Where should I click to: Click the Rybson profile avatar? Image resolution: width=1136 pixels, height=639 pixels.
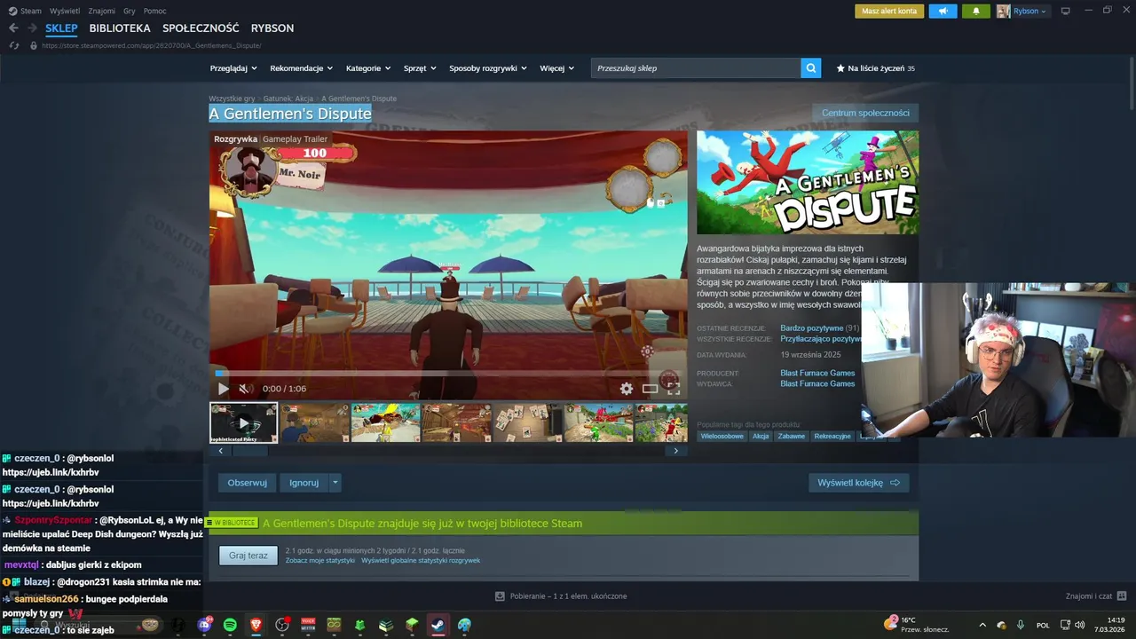click(x=1003, y=11)
